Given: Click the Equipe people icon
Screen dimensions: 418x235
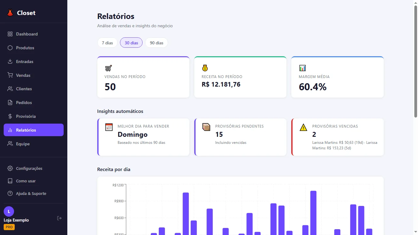Looking at the screenshot, I should 10,144.
